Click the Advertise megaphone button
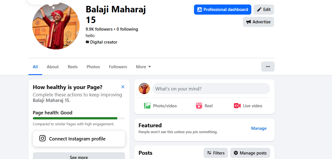332x159 pixels. 258,22
